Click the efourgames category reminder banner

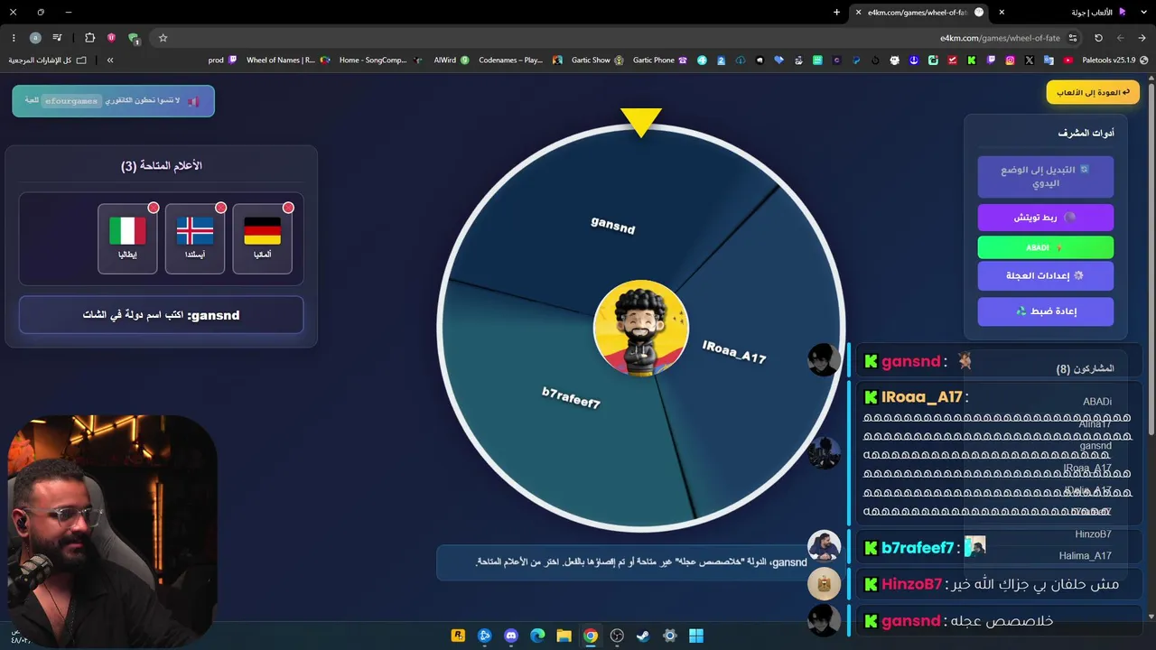pyautogui.click(x=113, y=101)
